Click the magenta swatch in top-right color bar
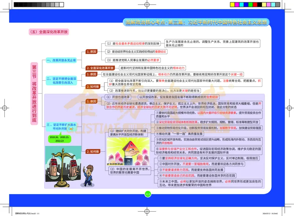 237,4
